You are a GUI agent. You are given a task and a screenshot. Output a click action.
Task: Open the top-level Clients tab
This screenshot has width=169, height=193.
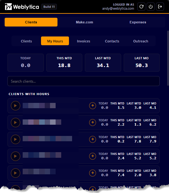click(31, 22)
